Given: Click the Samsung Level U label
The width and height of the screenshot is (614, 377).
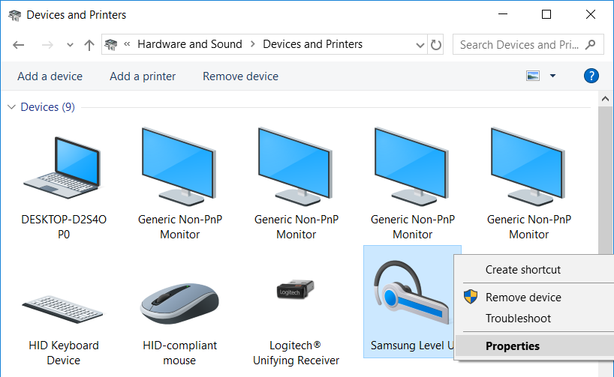Looking at the screenshot, I should coord(412,346).
